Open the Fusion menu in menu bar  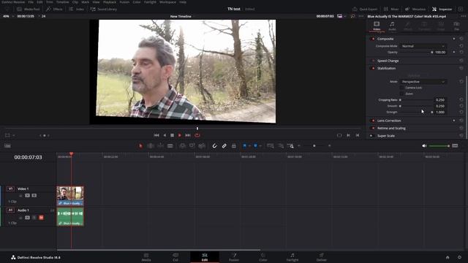(x=124, y=2)
